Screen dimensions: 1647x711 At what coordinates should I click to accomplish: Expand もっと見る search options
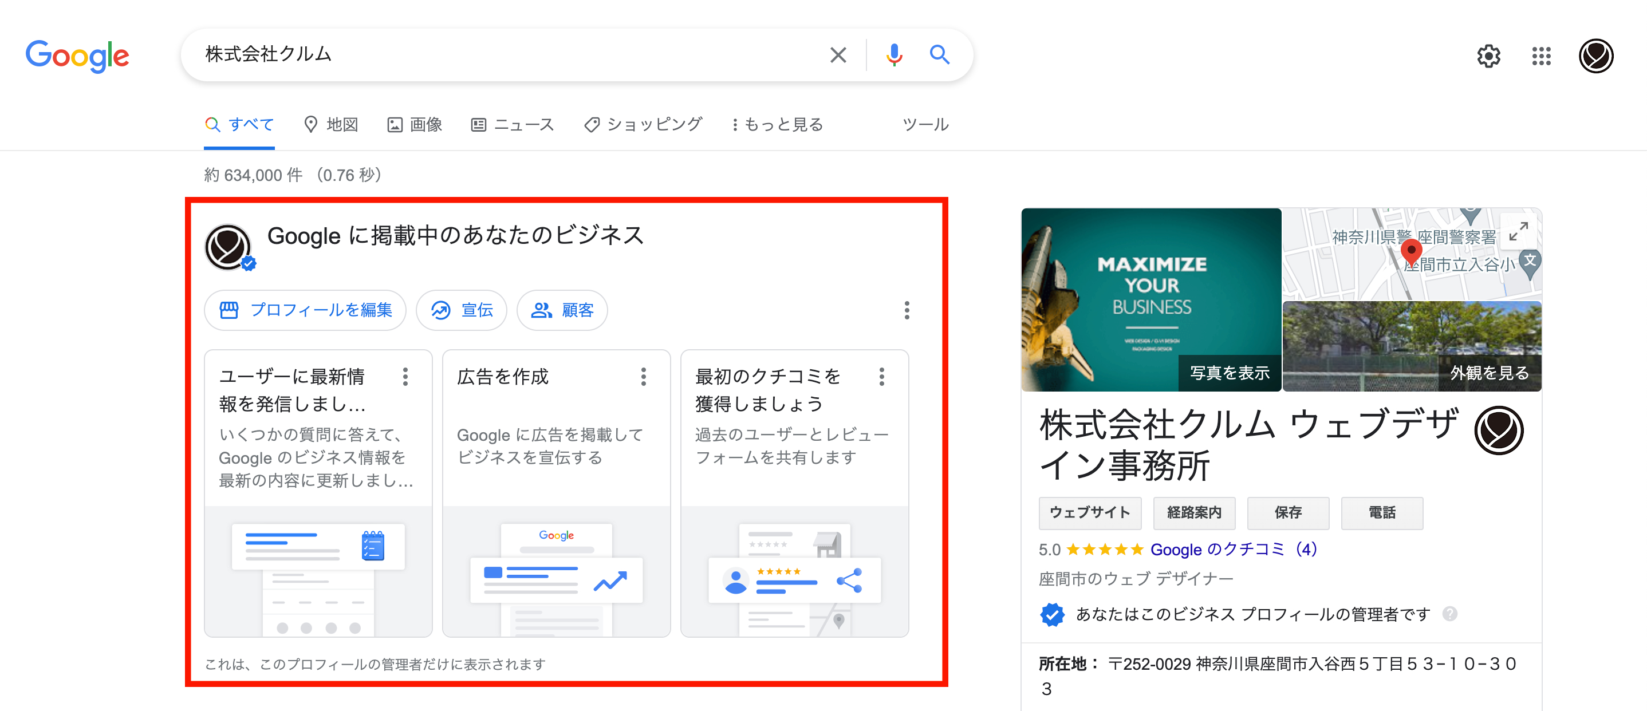[x=778, y=124]
